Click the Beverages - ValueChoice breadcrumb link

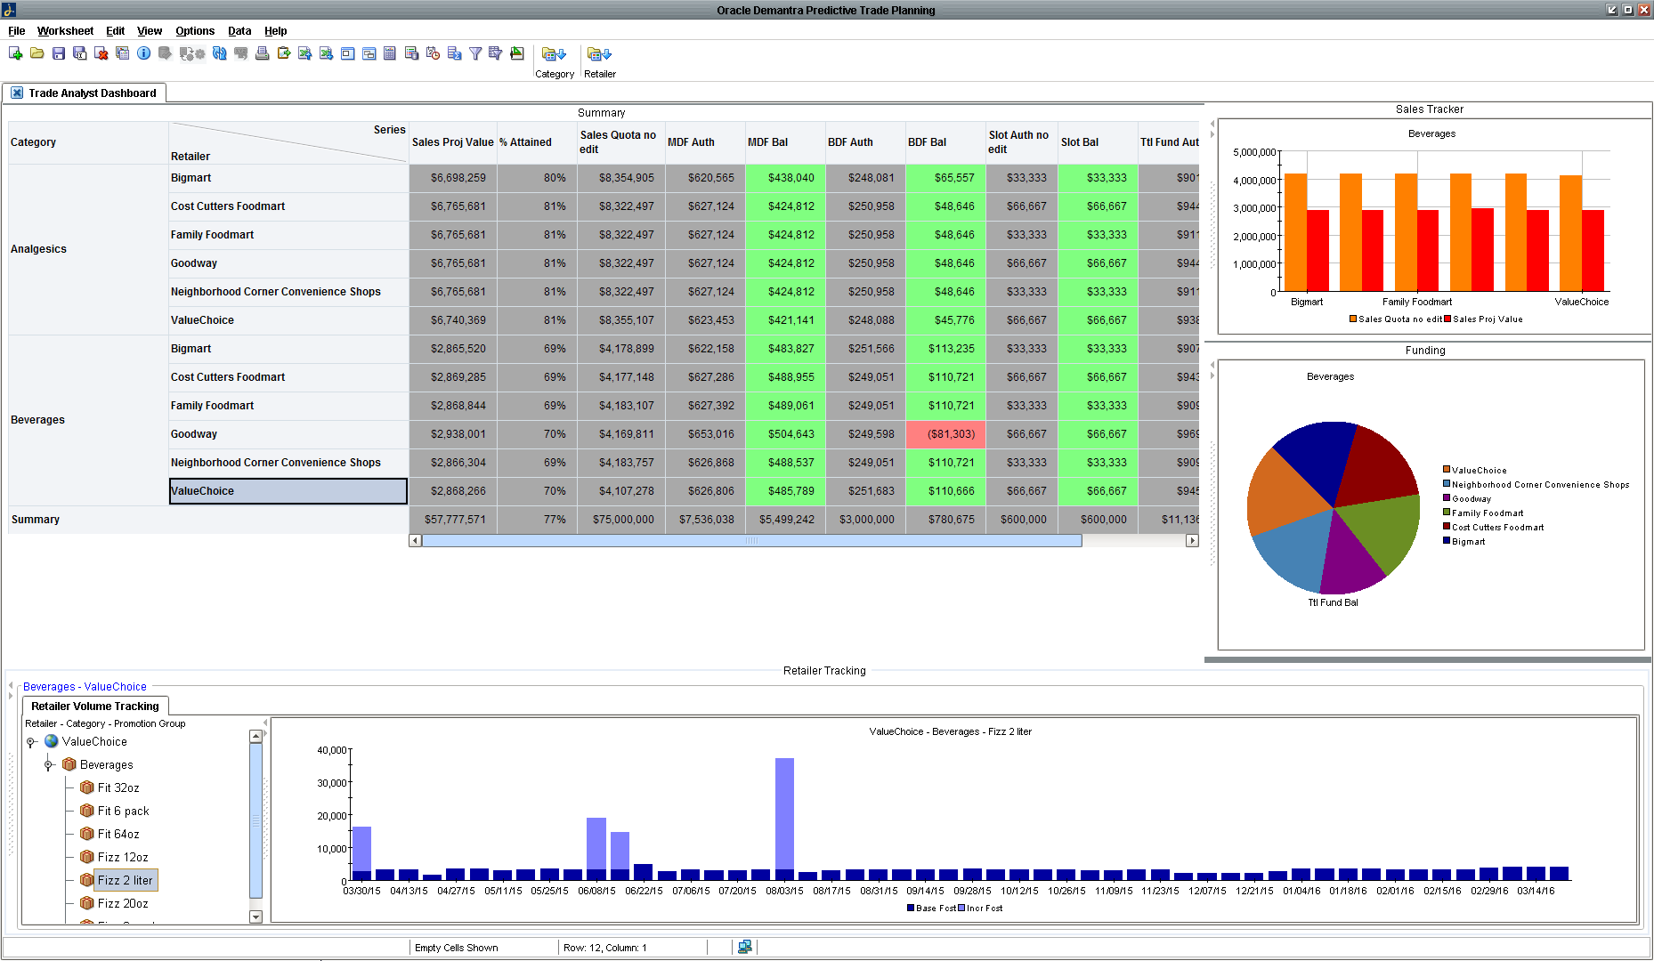(x=85, y=686)
